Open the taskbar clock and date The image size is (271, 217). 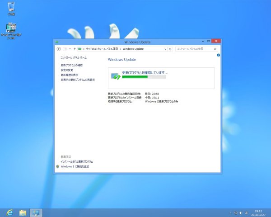[258, 213]
